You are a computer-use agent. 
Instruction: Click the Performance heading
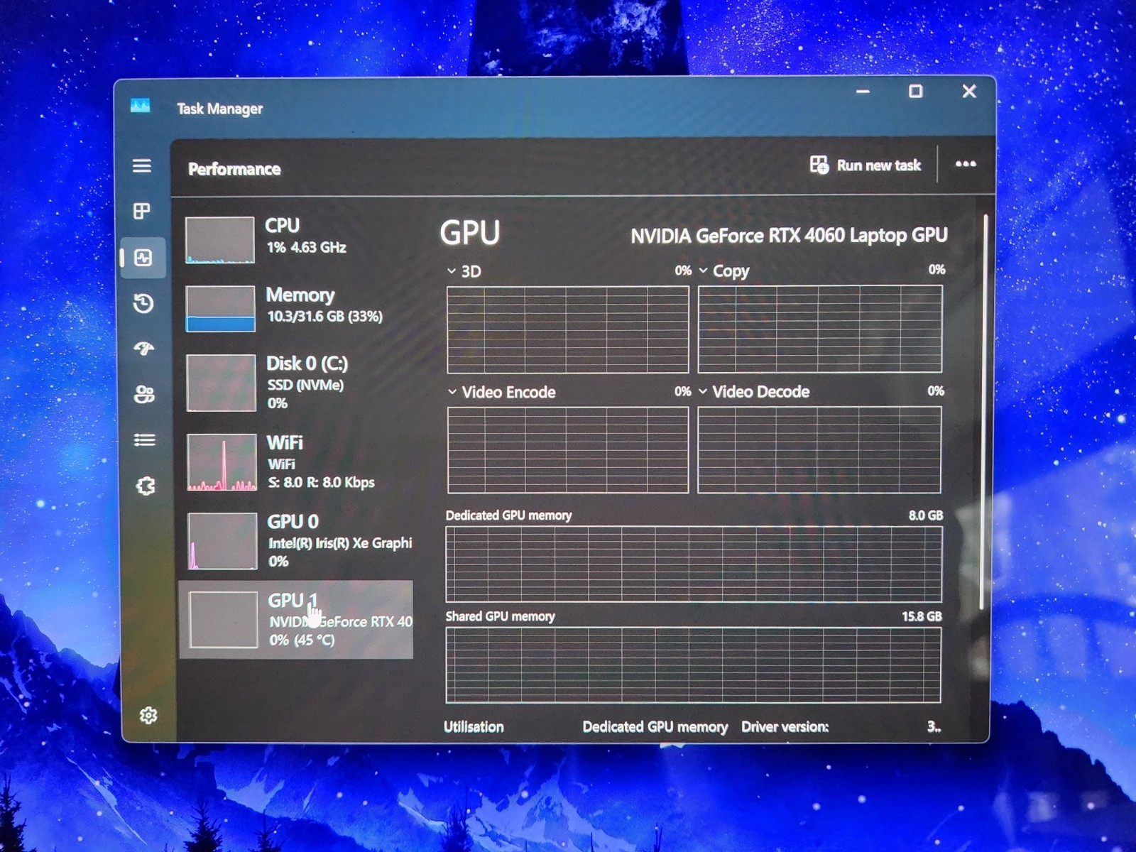coord(234,169)
